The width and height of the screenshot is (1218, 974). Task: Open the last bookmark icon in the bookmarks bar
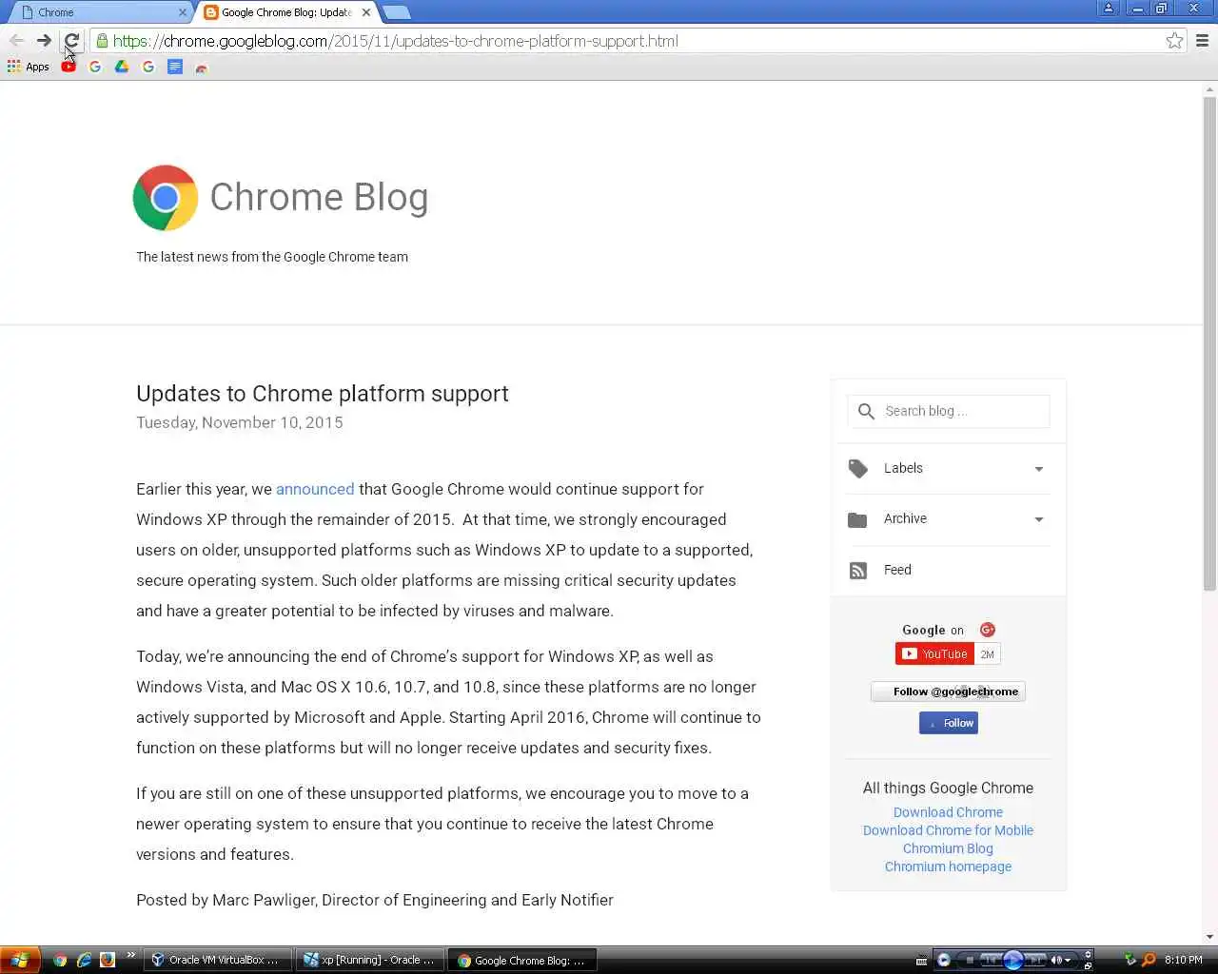coord(201,67)
